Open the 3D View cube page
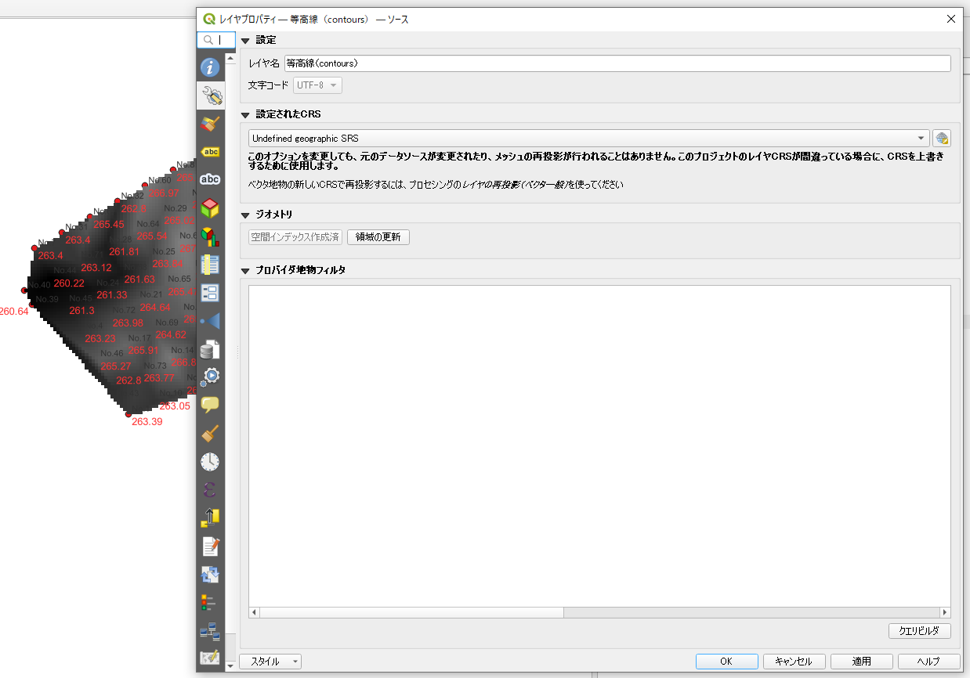The width and height of the screenshot is (970, 678). coord(210,208)
